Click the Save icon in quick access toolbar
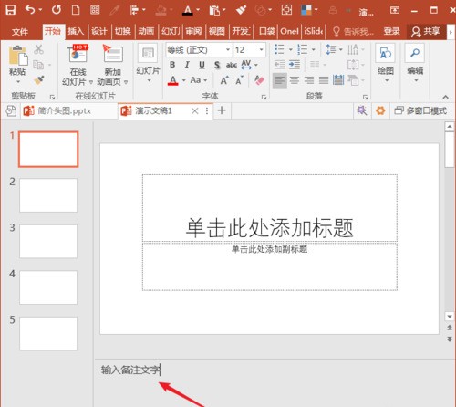Viewport: 456px width, 407px height. point(11,10)
